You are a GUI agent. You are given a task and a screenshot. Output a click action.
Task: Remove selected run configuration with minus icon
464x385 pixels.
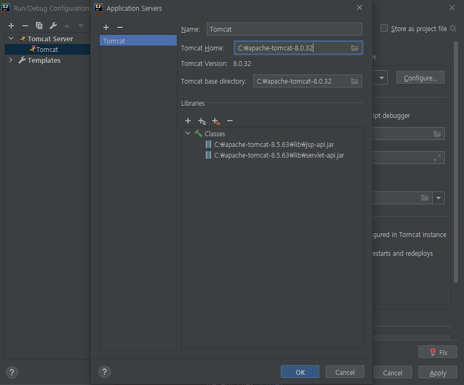(x=25, y=26)
